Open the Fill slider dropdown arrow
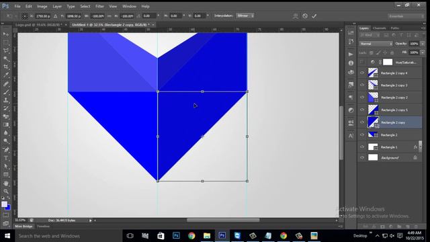Screen dimensions: 430x242 (423, 52)
